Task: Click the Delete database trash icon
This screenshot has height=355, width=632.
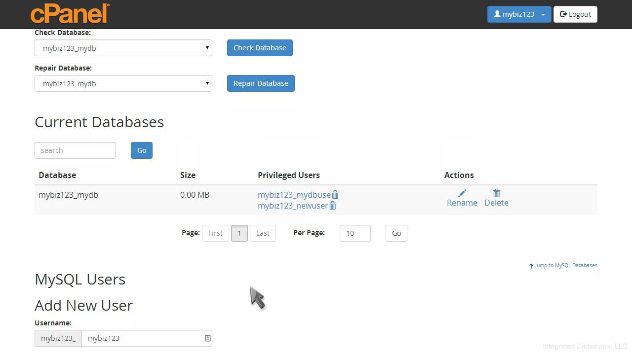Action: click(496, 193)
